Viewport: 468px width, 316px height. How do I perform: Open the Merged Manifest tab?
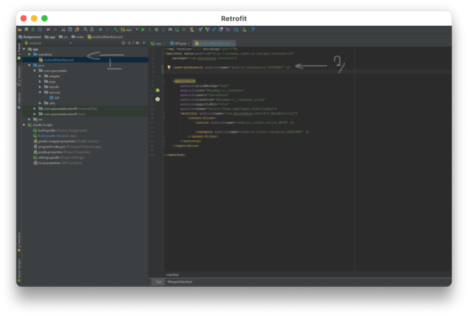[x=180, y=282]
